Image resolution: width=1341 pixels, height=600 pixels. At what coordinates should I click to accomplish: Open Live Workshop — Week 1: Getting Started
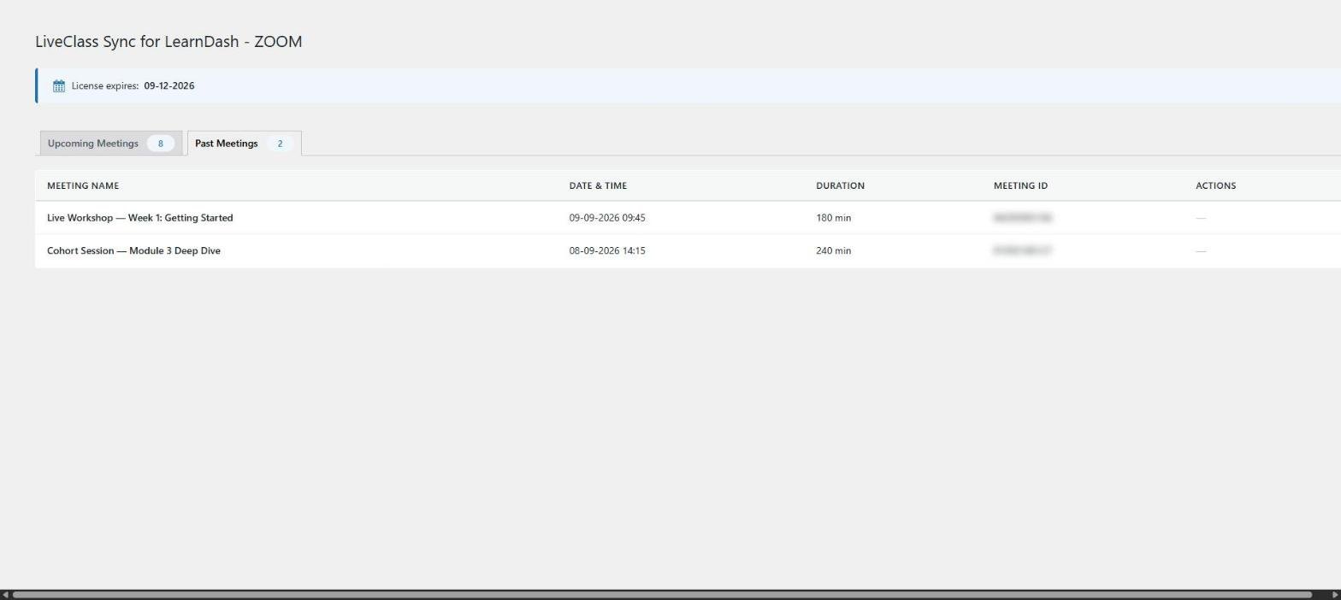(x=139, y=218)
